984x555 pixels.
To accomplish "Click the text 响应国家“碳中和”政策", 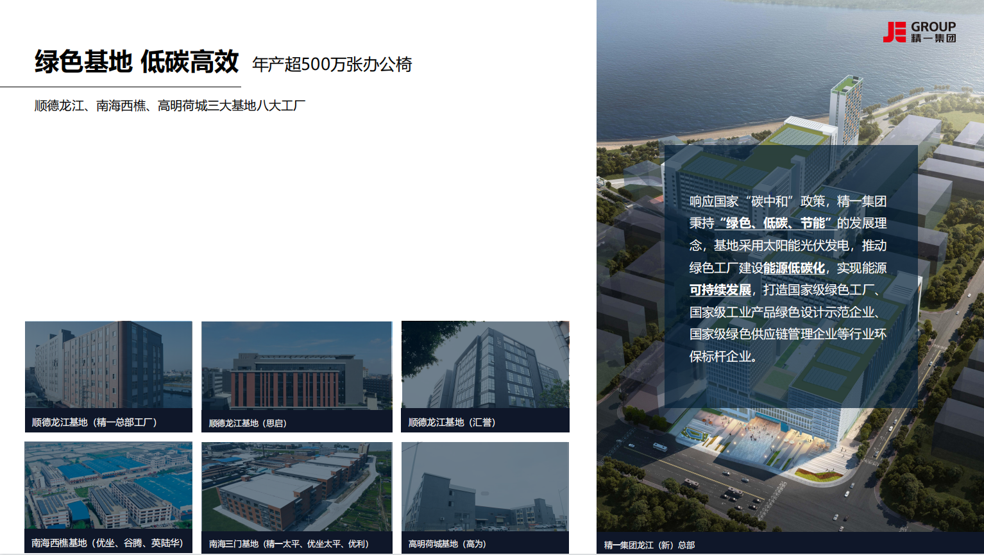I will click(x=757, y=201).
